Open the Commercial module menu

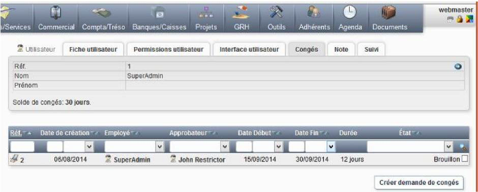click(56, 19)
